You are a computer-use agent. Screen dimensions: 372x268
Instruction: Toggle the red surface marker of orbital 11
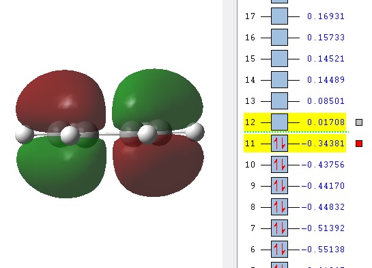pos(359,144)
